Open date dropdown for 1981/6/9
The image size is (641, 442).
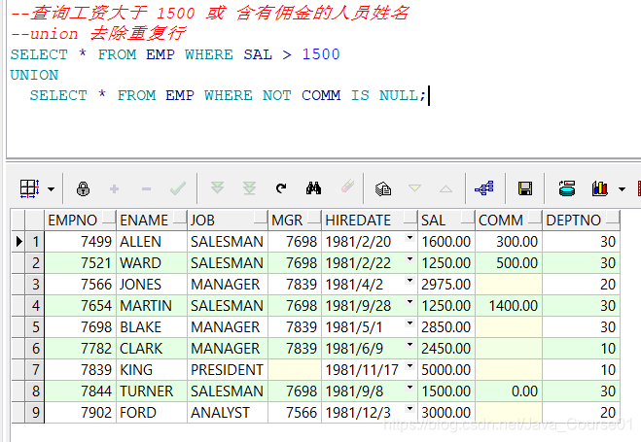410,344
